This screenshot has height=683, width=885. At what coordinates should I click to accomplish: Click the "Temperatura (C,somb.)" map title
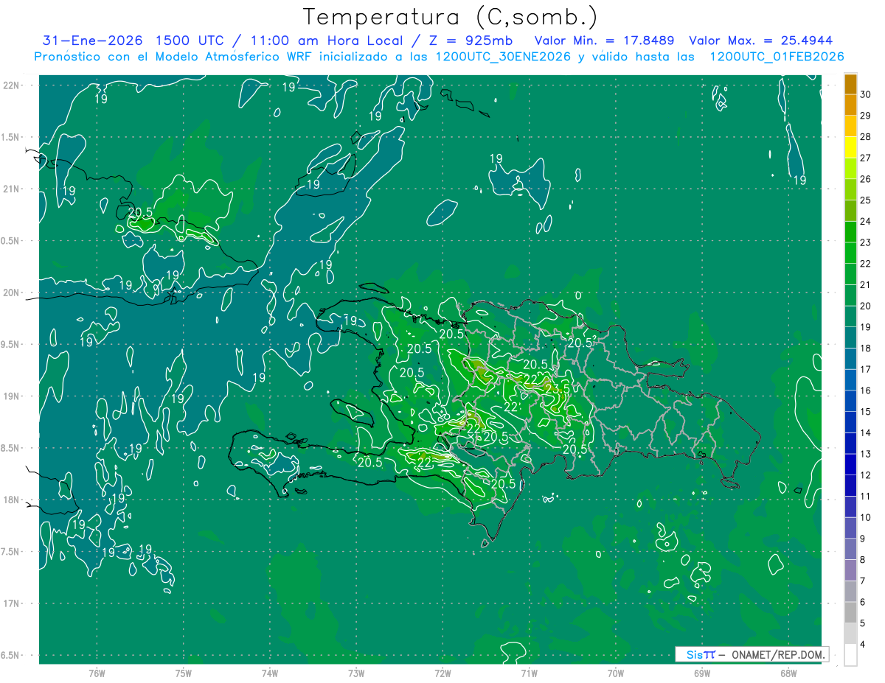point(450,18)
